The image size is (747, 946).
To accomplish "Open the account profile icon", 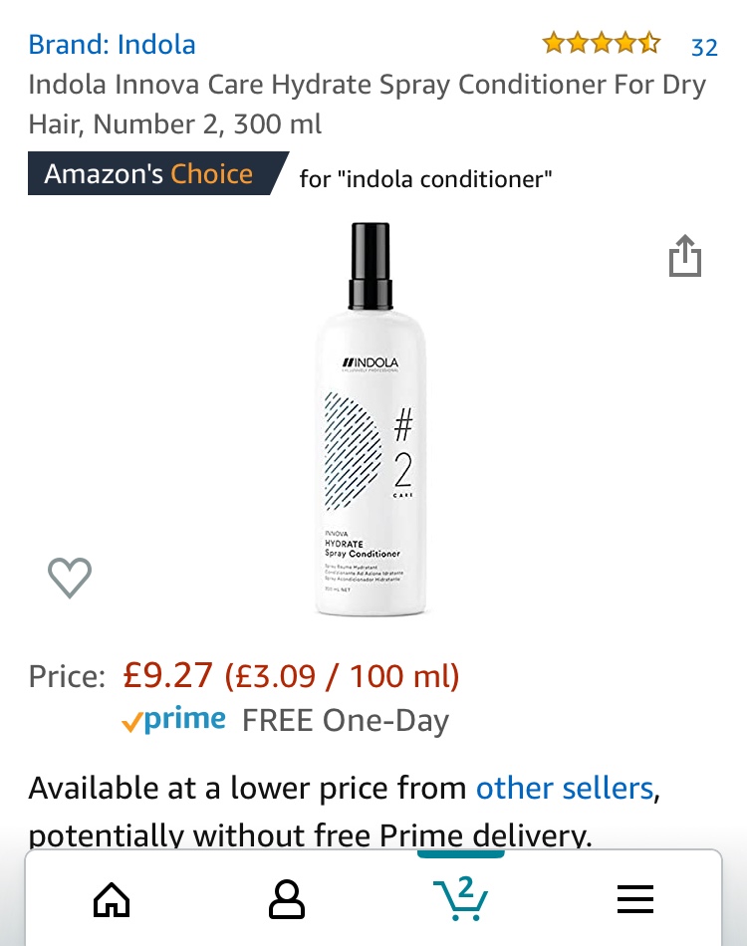I will tap(287, 900).
